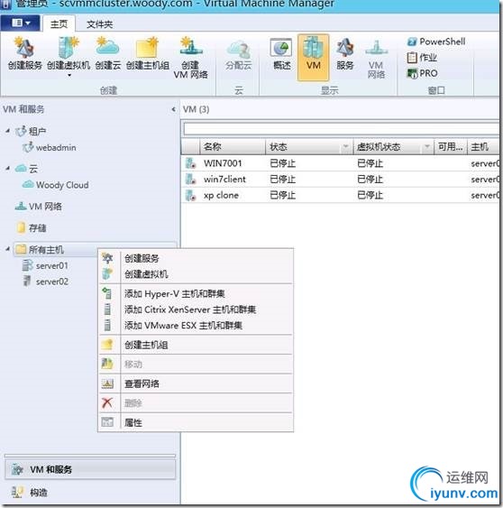Switch to the 主页 ribbon tab

click(x=59, y=24)
